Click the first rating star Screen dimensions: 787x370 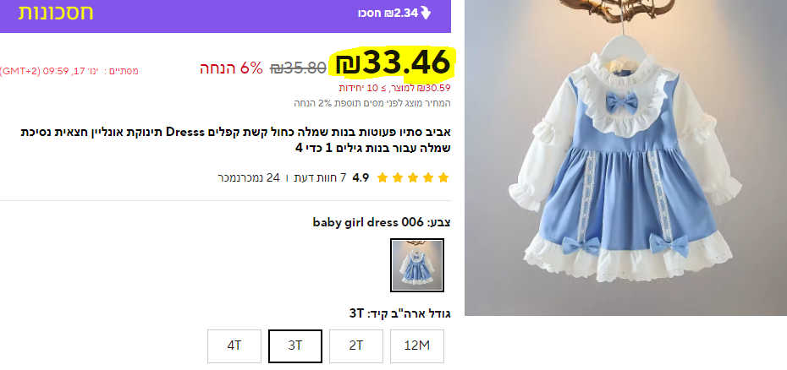click(443, 177)
